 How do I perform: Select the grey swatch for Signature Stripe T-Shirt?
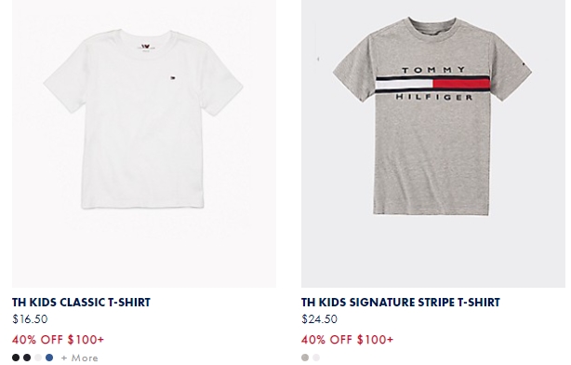[x=305, y=358]
